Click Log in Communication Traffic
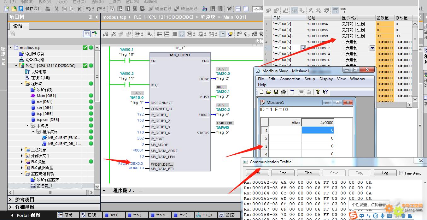Screen dimensions: 427x220 [385, 173]
